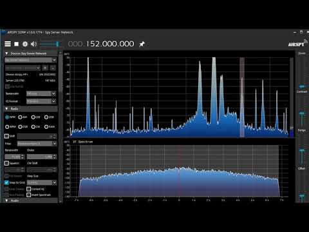
Task: Open the Source Bandwidth dropdown
Action: pyautogui.click(x=41, y=93)
